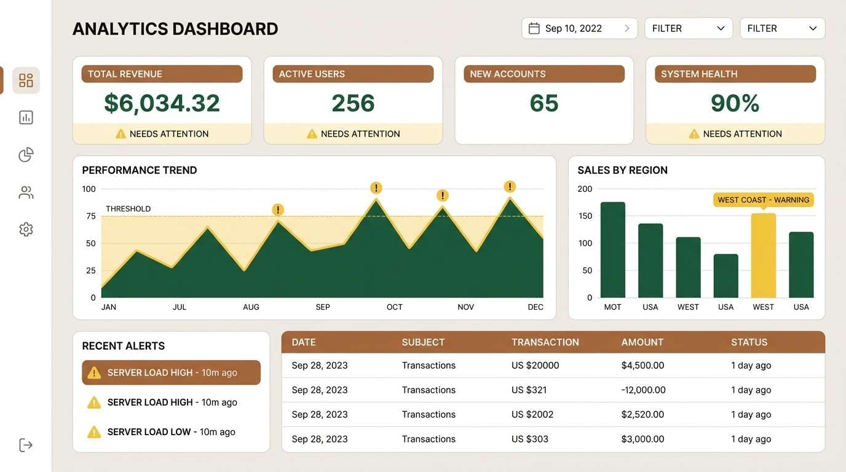The image size is (846, 472).
Task: Click the highlighted yellow WEST bar
Action: [x=763, y=255]
